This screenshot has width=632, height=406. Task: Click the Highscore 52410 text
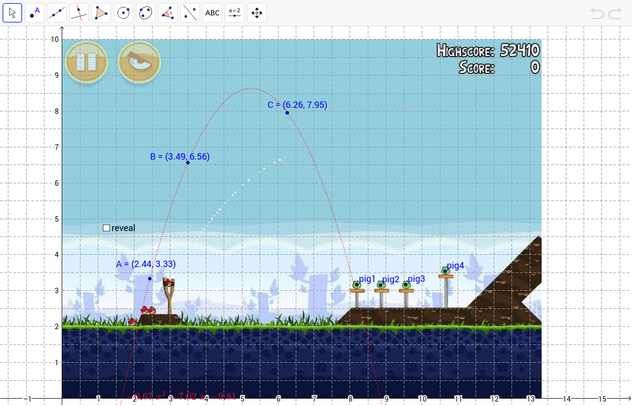click(x=488, y=50)
